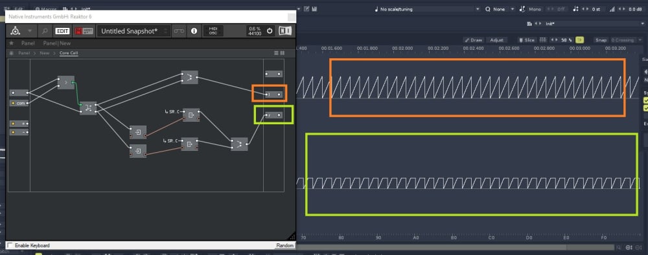The width and height of the screenshot is (648, 255).
Task: Click the Adjust button
Action: pyautogui.click(x=497, y=40)
